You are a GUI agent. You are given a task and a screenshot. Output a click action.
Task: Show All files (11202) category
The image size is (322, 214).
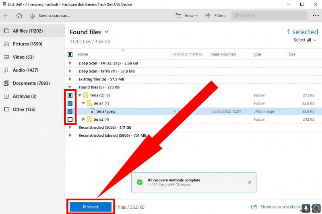pyautogui.click(x=33, y=31)
